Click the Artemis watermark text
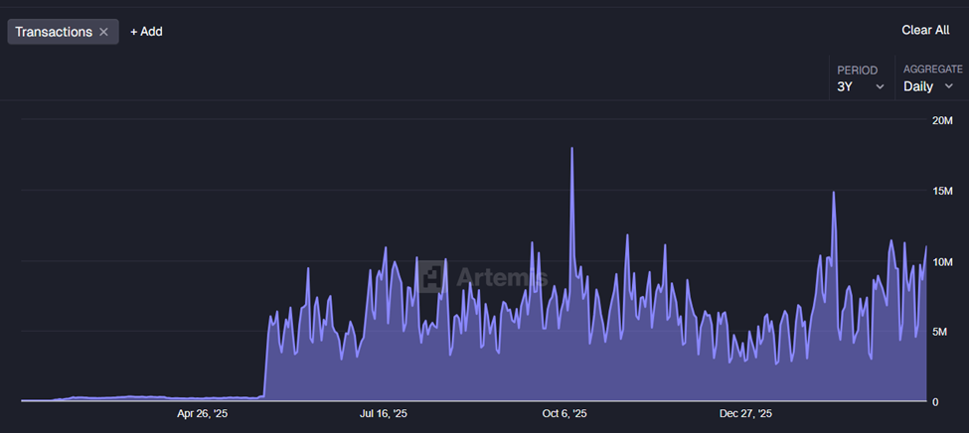This screenshot has width=969, height=433. tap(501, 276)
